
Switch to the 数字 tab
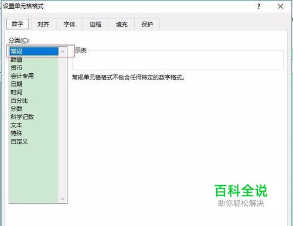click(18, 24)
